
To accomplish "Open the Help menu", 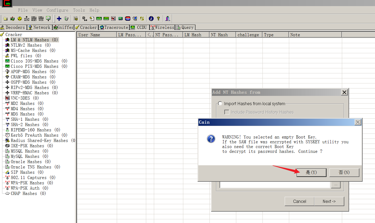I will [x=94, y=10].
